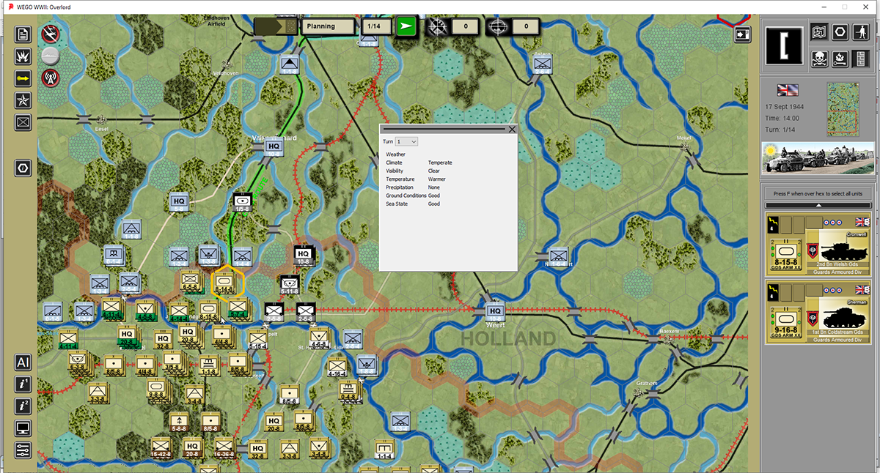Viewport: 880px width, 473px height.
Task: Close the weather dialog
Action: click(512, 129)
